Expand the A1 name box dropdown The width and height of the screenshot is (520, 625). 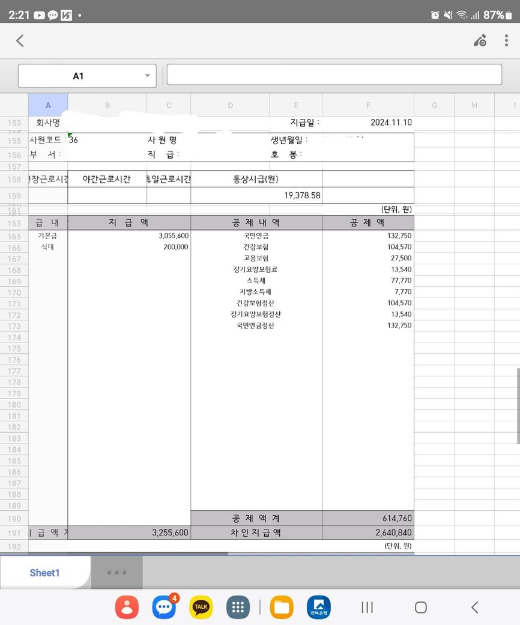pos(147,76)
